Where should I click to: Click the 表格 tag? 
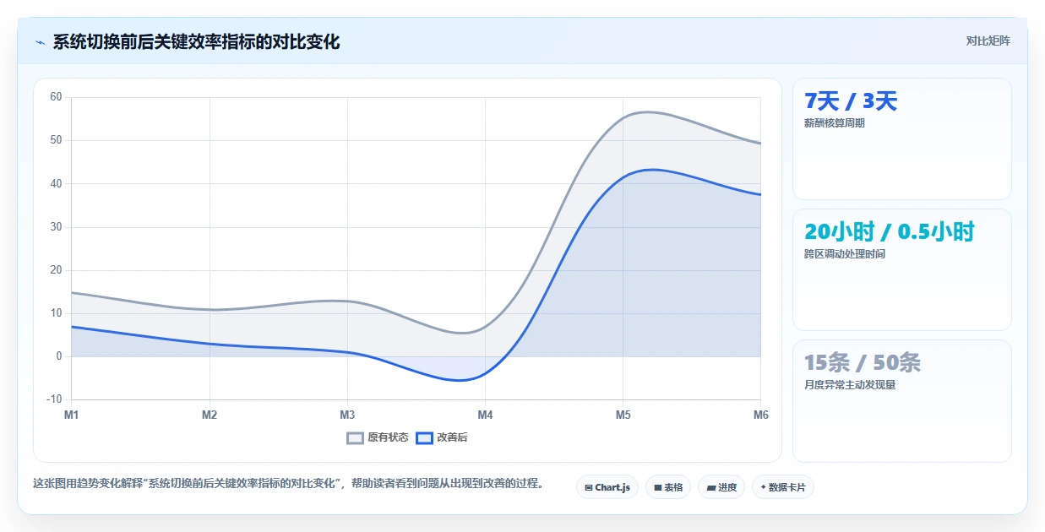(668, 487)
